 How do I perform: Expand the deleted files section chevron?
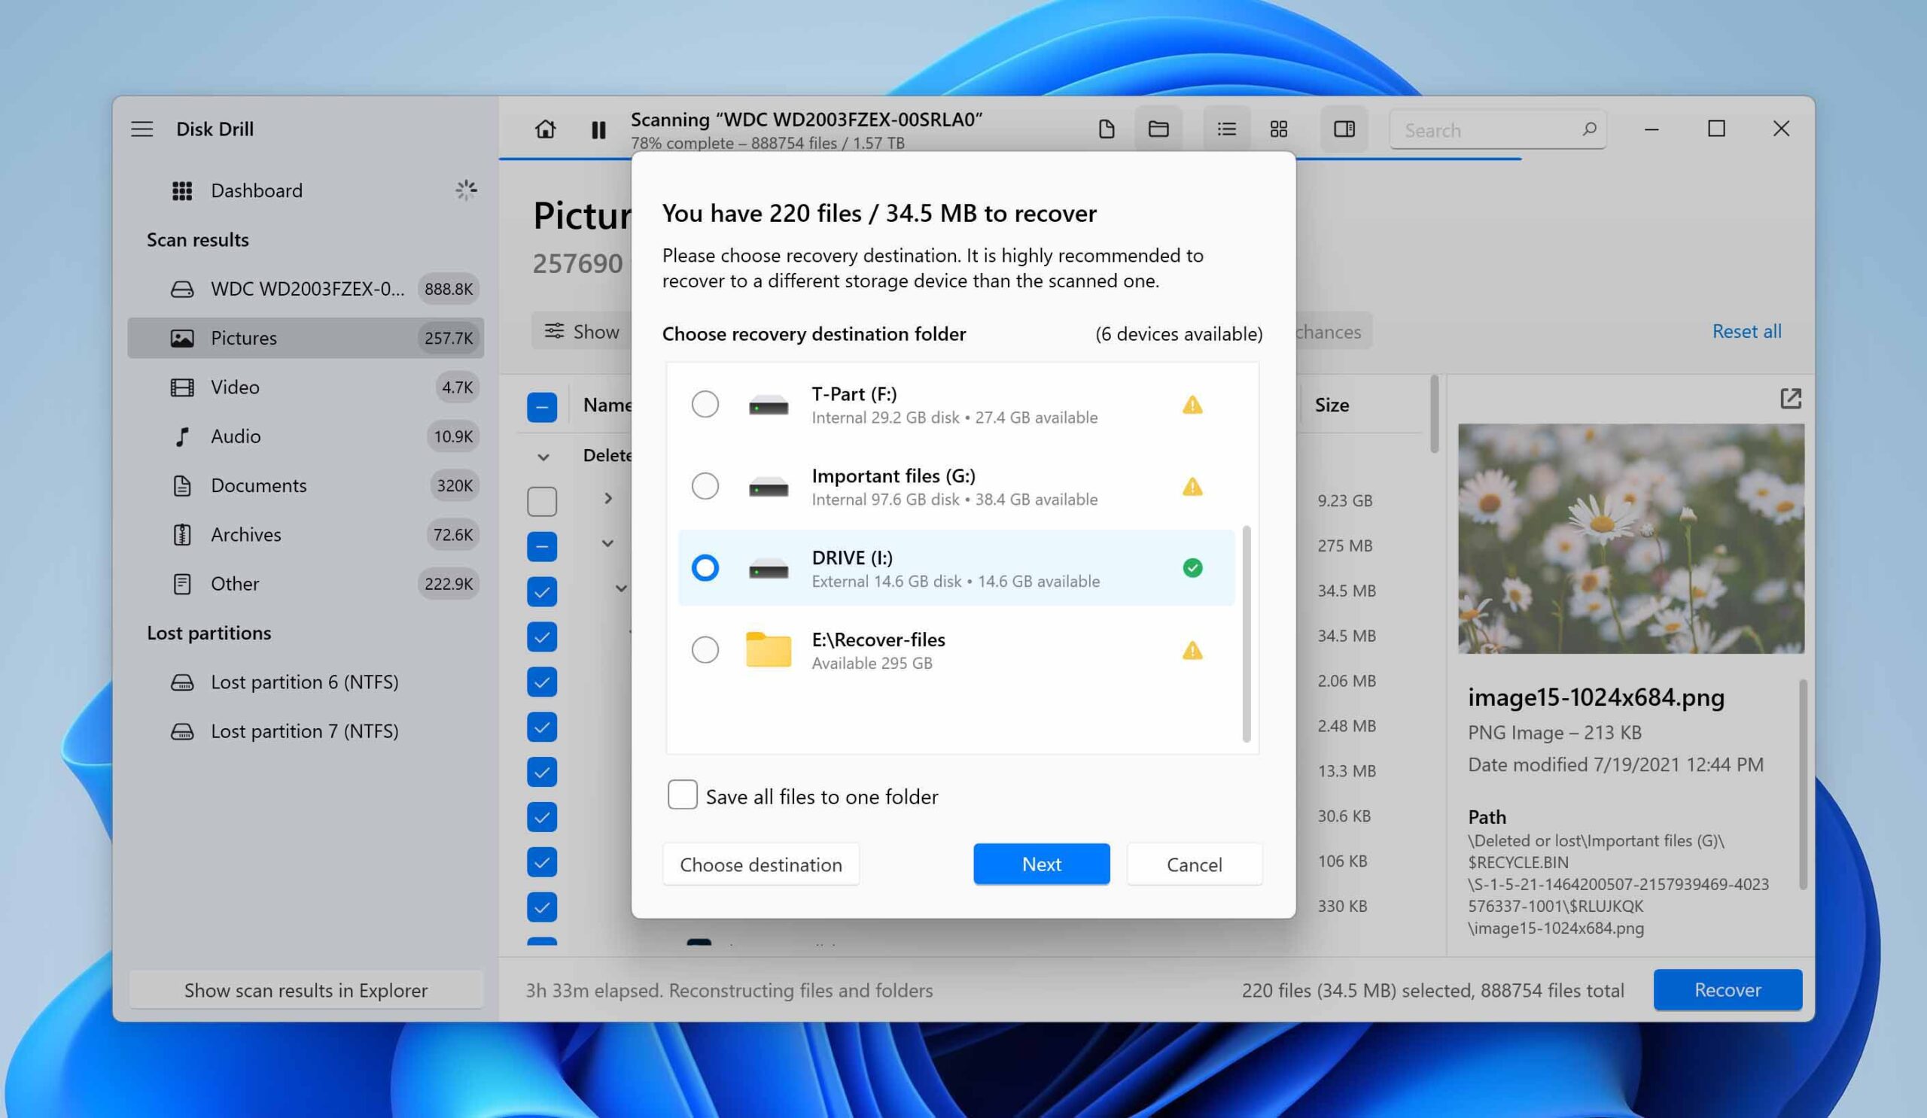pyautogui.click(x=545, y=454)
